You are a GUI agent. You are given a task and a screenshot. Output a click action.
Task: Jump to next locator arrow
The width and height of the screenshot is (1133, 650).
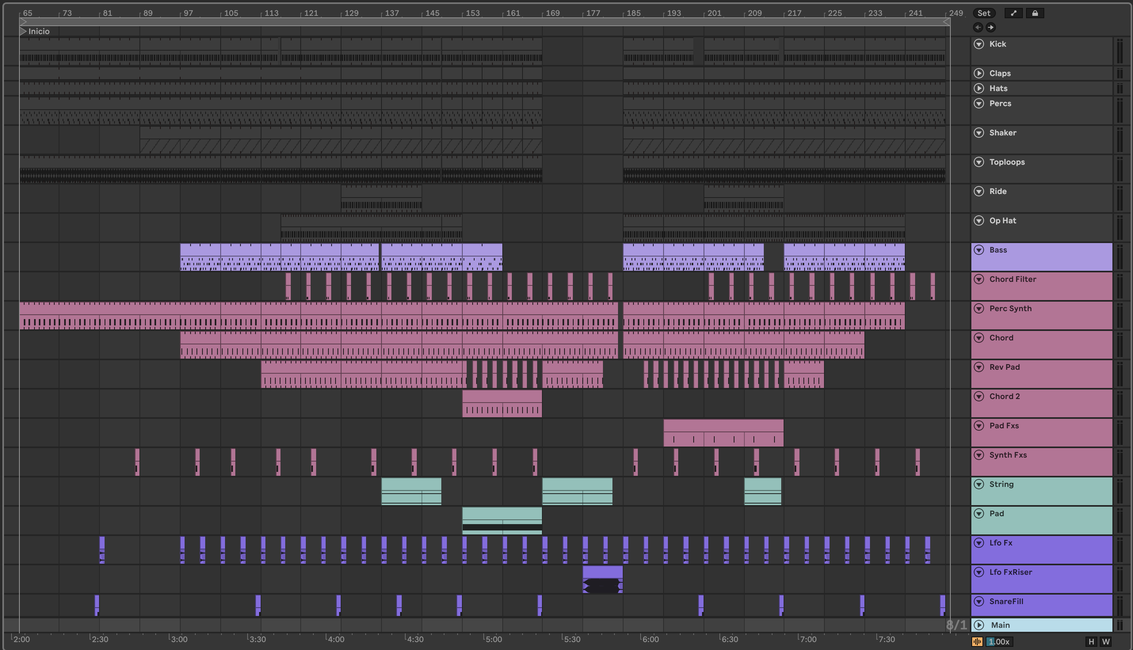click(990, 27)
